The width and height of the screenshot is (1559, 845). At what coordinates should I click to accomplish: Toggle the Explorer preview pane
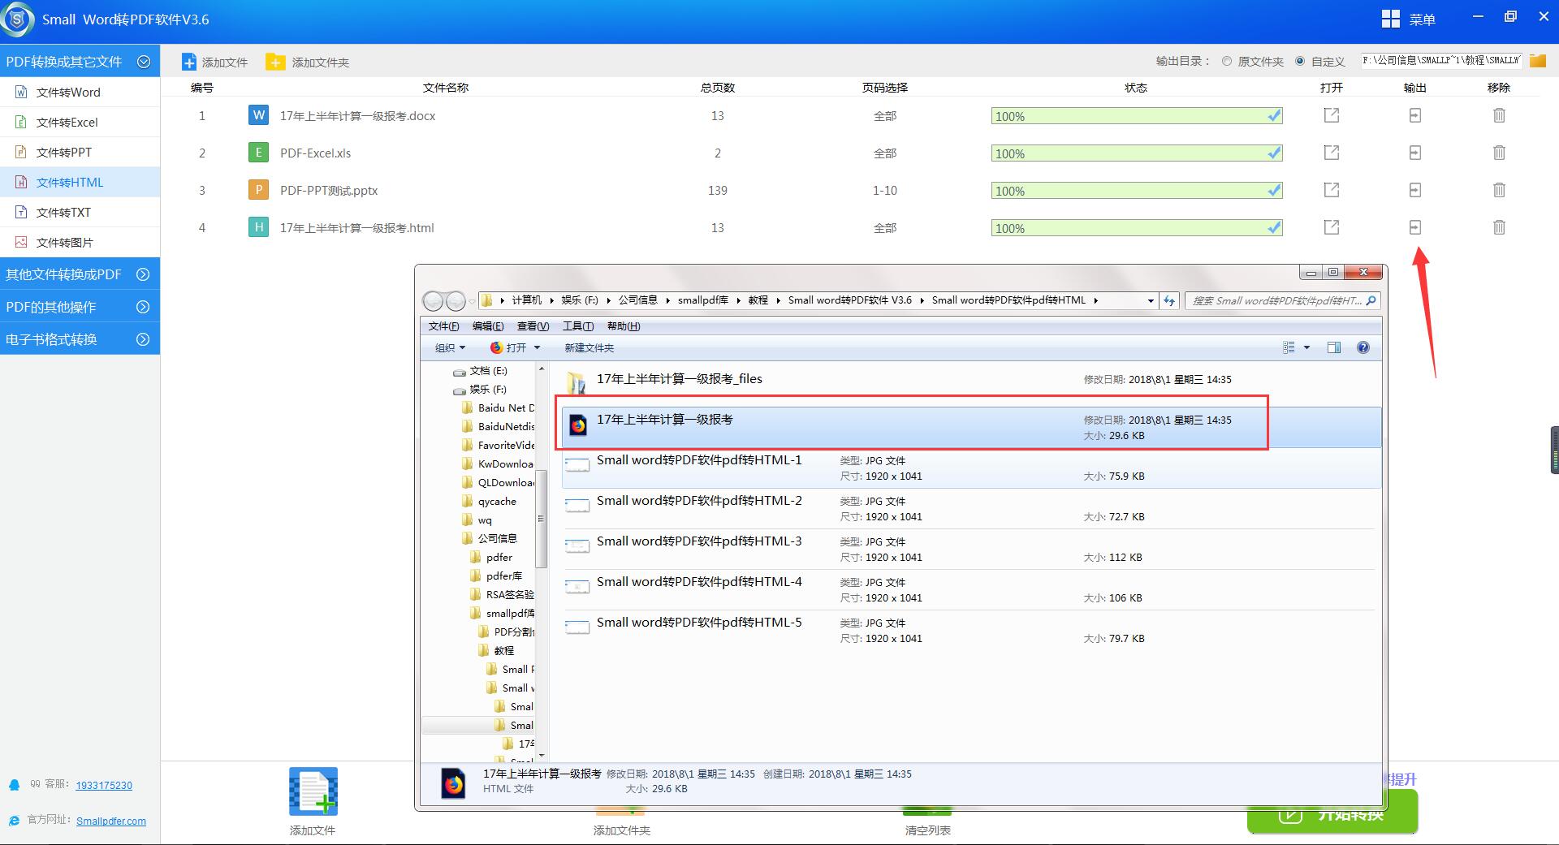pyautogui.click(x=1333, y=347)
